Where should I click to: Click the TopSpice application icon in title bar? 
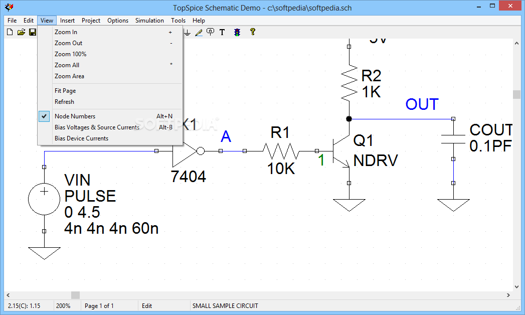10,7
